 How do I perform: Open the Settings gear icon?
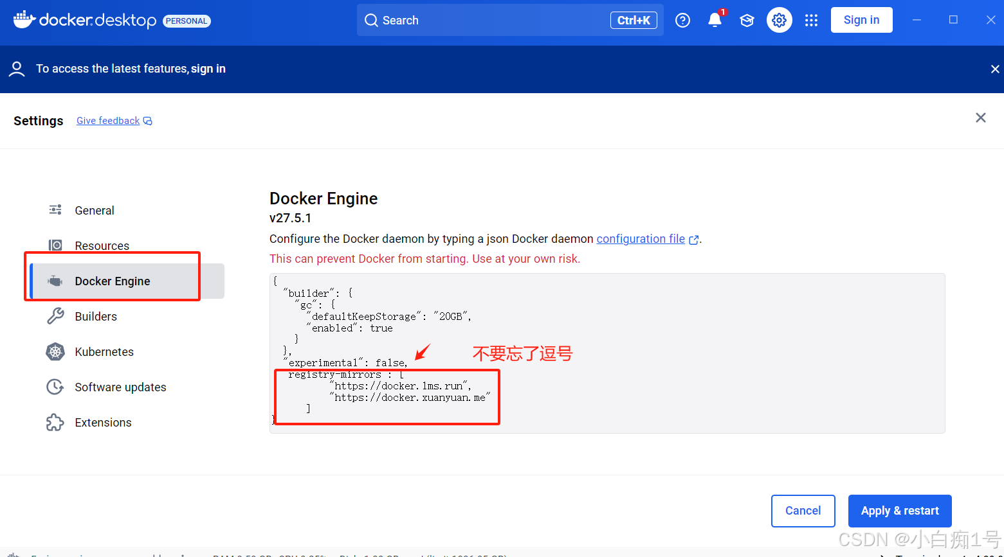[x=779, y=21]
